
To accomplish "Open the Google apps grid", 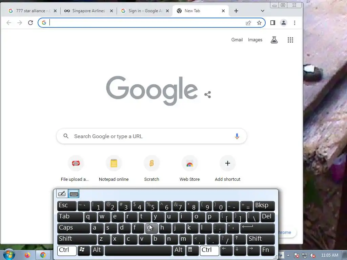I will click(x=290, y=40).
